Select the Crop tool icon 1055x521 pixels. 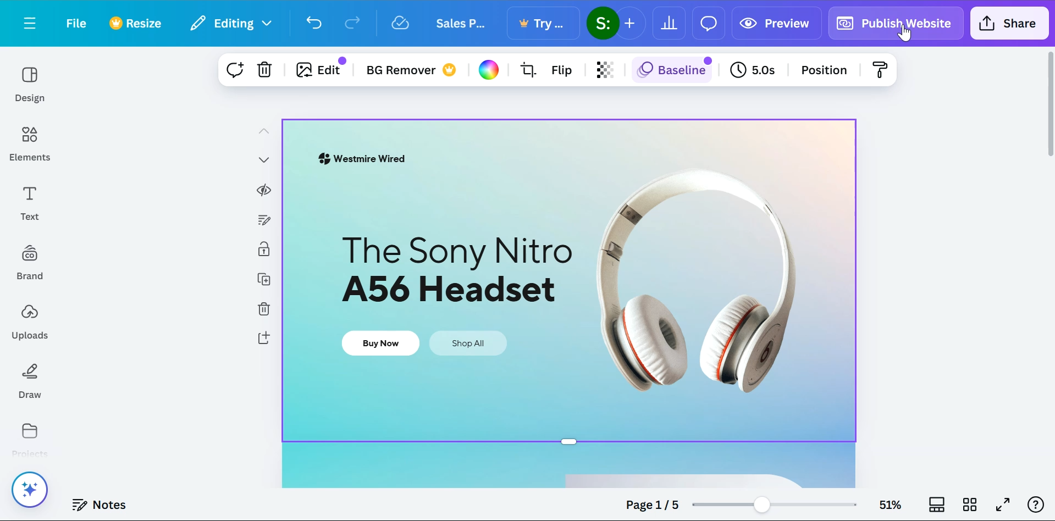click(528, 70)
